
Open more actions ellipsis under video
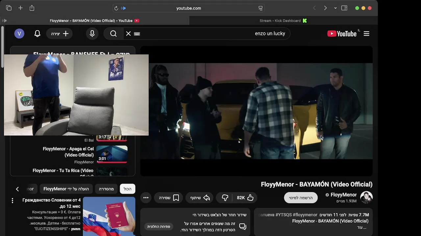146,198
